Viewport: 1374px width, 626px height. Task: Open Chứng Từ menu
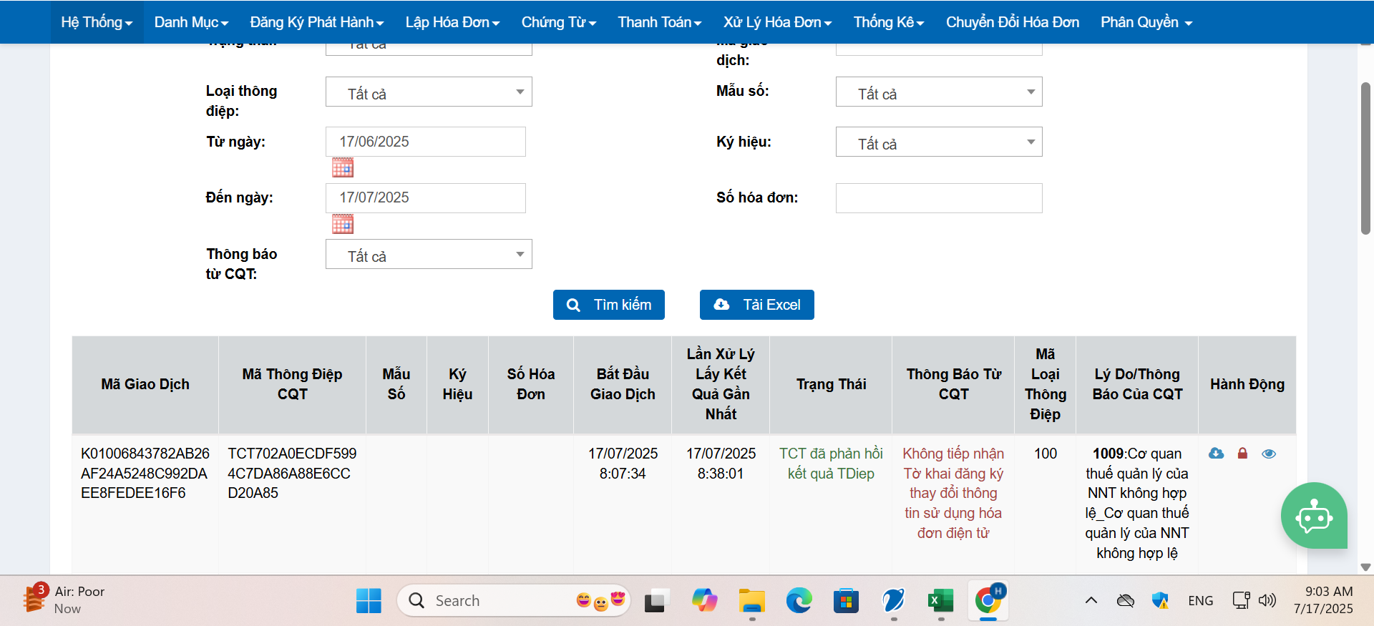click(559, 22)
